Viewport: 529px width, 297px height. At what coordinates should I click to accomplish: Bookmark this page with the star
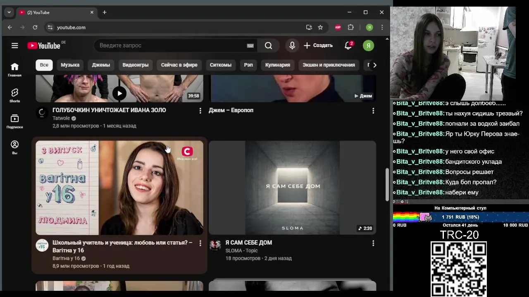click(x=320, y=27)
